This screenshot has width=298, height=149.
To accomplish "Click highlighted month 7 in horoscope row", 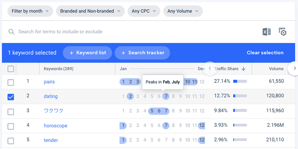I will 166,126.
